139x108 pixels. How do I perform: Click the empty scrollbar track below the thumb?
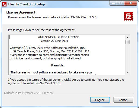click(128, 57)
